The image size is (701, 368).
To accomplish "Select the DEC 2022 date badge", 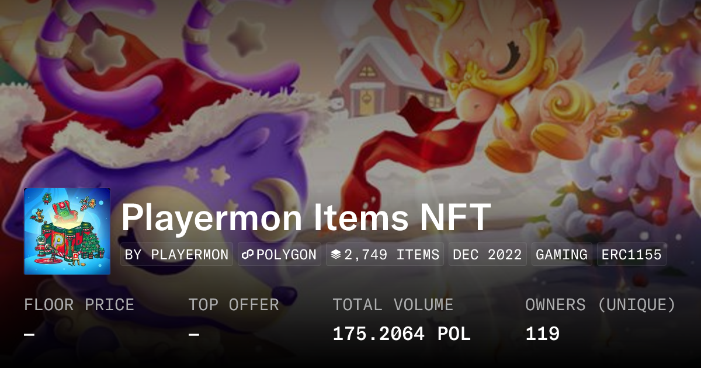I will (x=487, y=255).
